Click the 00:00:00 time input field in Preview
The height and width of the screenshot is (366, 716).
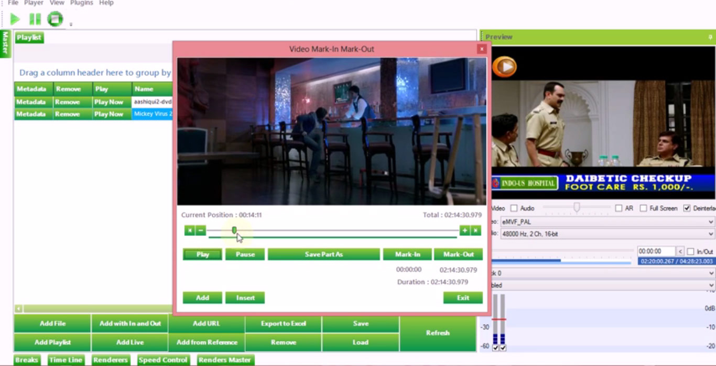tap(656, 251)
